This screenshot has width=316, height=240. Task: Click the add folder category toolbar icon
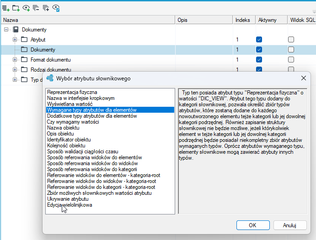click(16, 8)
